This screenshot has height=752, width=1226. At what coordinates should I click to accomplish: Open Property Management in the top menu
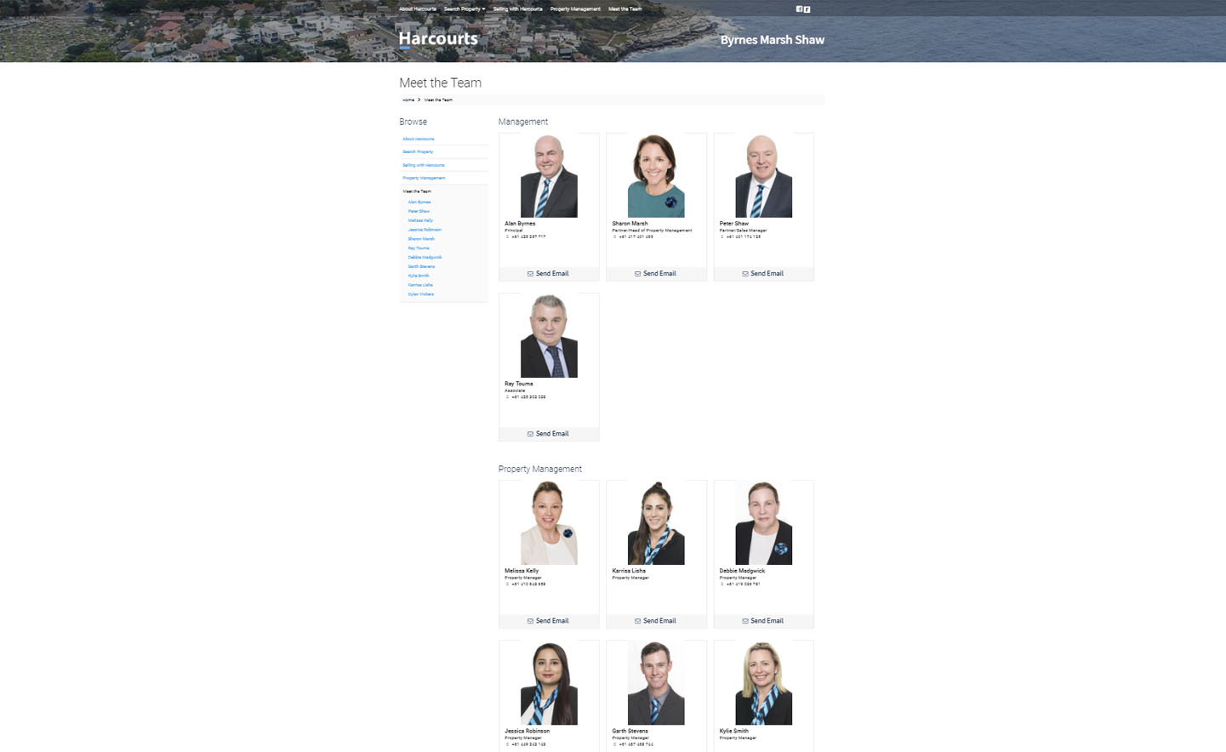coord(575,9)
